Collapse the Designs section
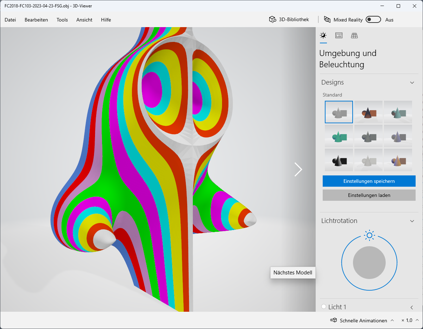Image resolution: width=423 pixels, height=329 pixels. 412,82
